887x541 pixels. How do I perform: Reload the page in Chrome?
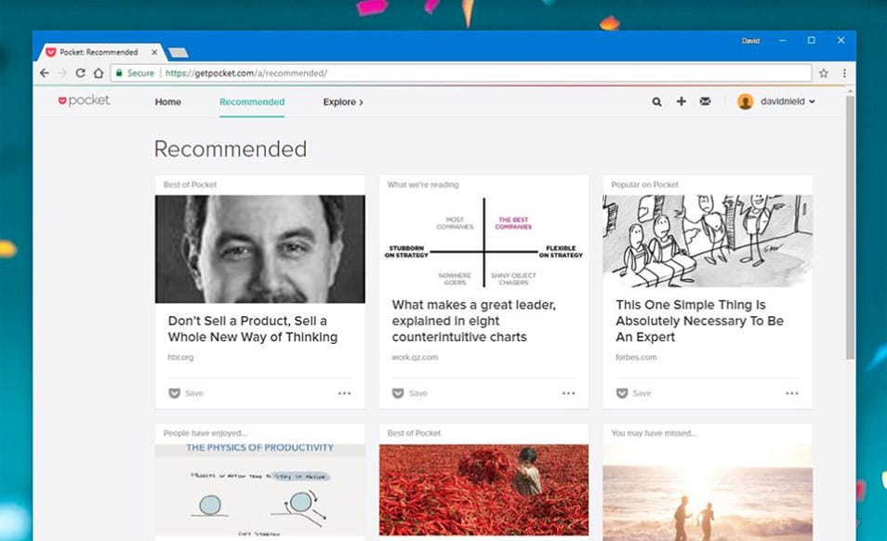(80, 73)
